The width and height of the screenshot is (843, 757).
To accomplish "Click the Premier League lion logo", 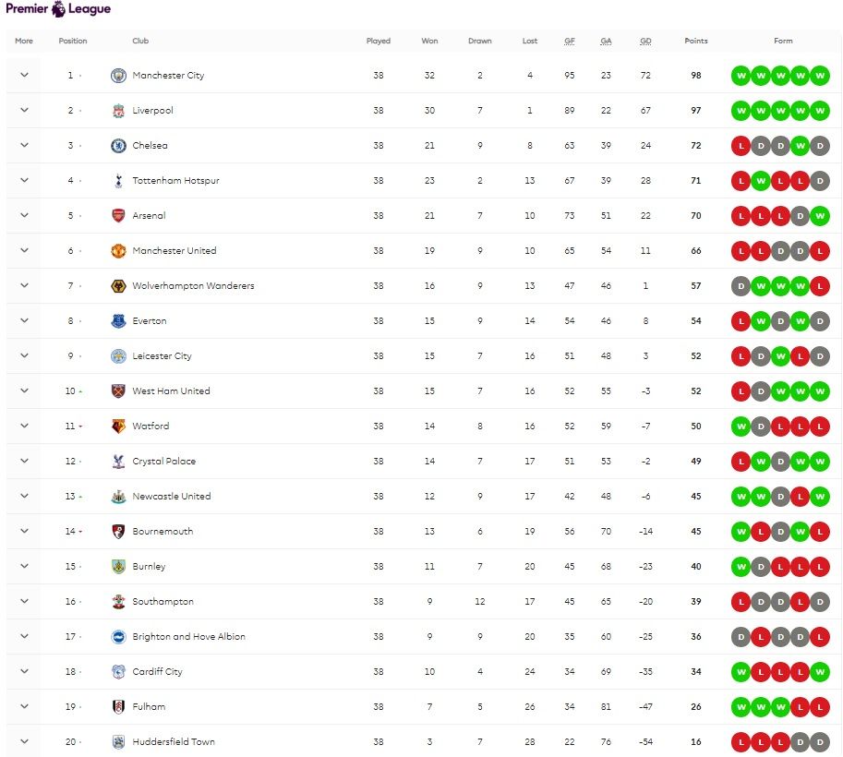I will 58,8.
